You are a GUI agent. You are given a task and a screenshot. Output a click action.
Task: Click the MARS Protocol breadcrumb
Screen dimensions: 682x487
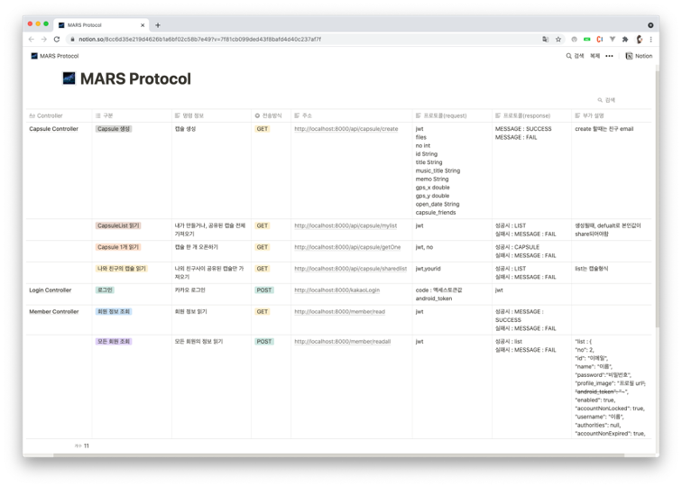55,56
